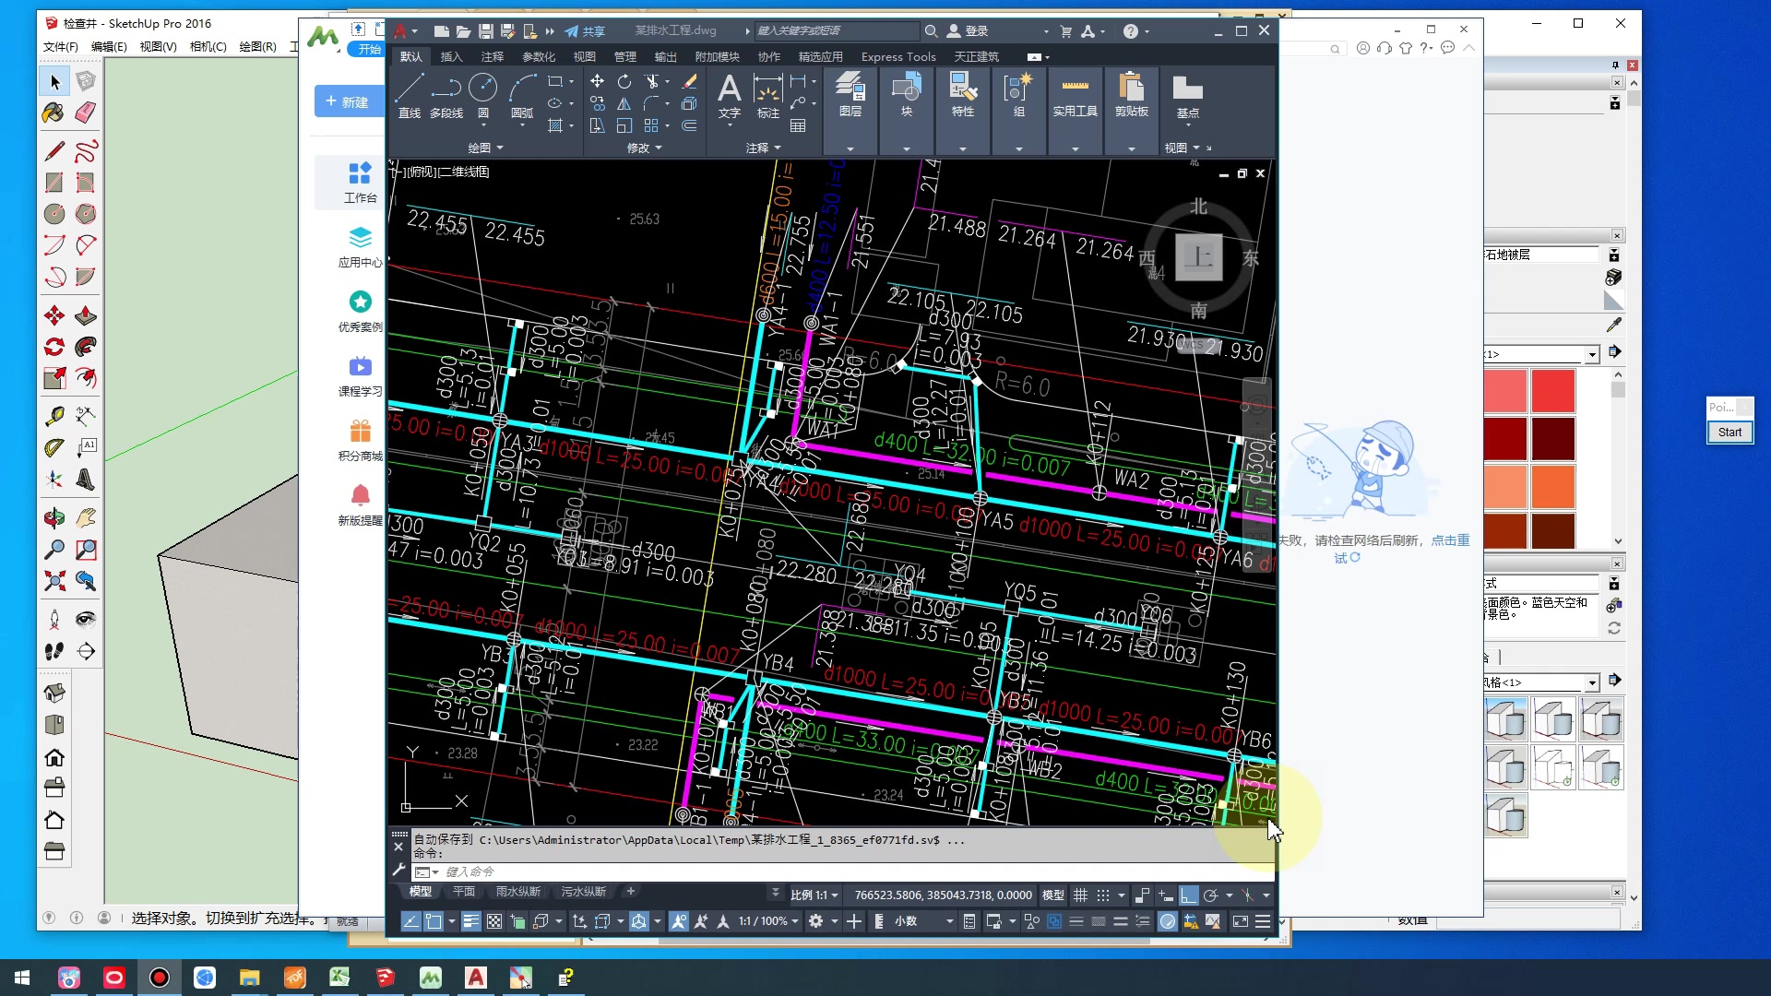Viewport: 1771px width, 996px height.
Task: Switch to the 注释 ribbon tab
Action: [492, 57]
